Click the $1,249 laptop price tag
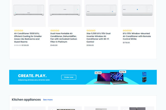 coord(98,73)
